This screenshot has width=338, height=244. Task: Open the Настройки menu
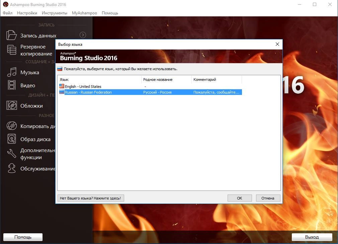27,13
